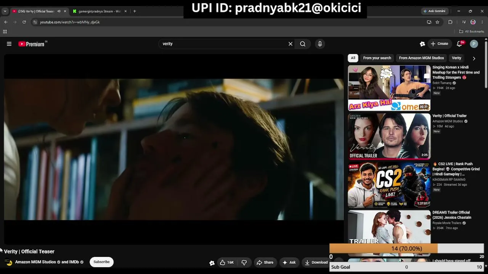The width and height of the screenshot is (488, 274).
Task: Reload the current page
Action: click(x=24, y=22)
